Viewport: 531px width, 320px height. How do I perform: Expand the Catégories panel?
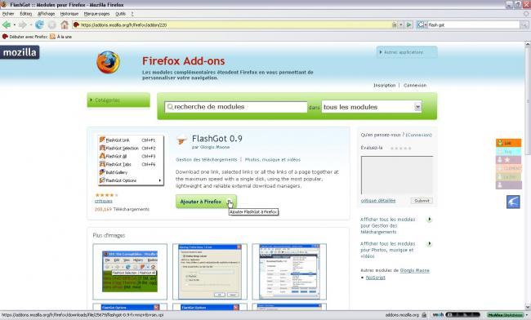tap(118, 100)
